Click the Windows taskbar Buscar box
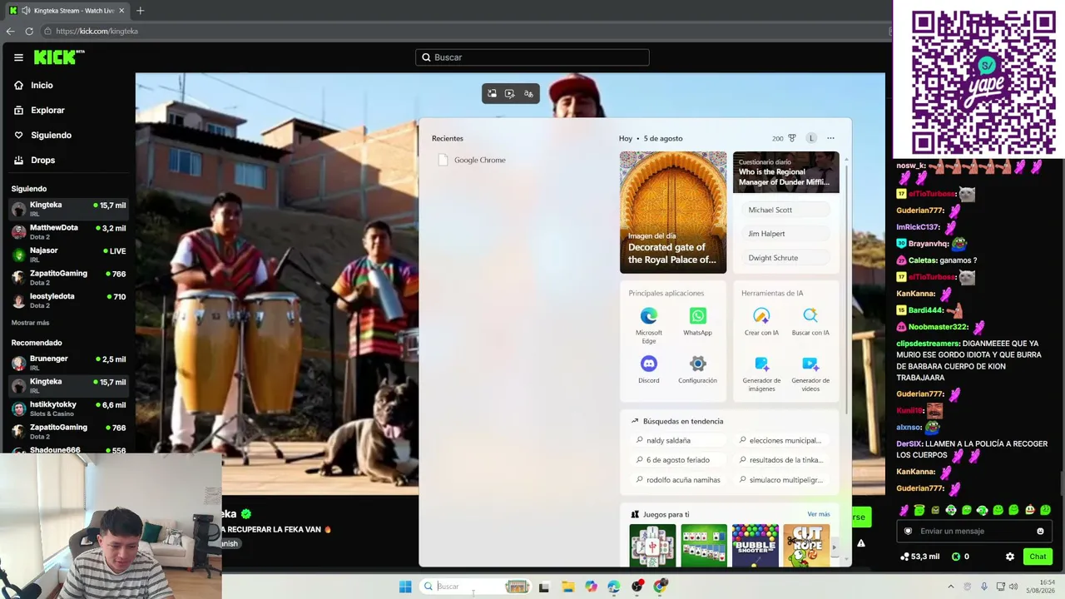Screen dimensions: 1065x599 tap(476, 587)
